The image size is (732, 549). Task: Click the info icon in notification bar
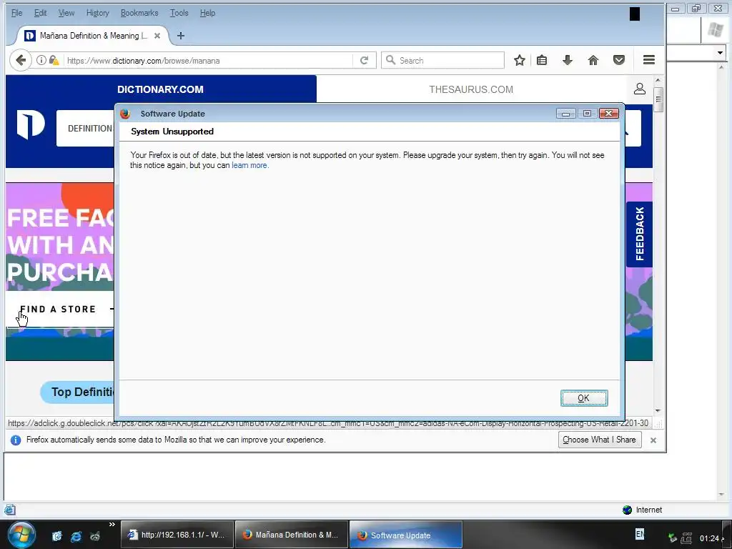tap(16, 440)
